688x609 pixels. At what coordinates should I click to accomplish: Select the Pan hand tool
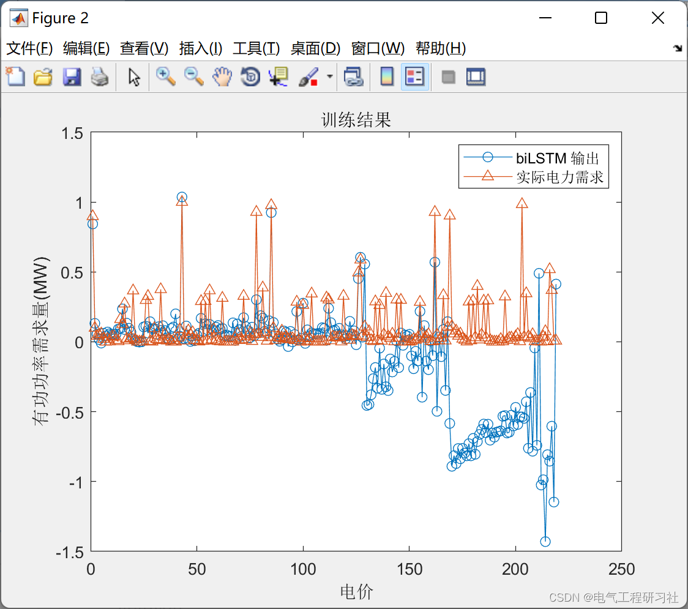pos(222,77)
